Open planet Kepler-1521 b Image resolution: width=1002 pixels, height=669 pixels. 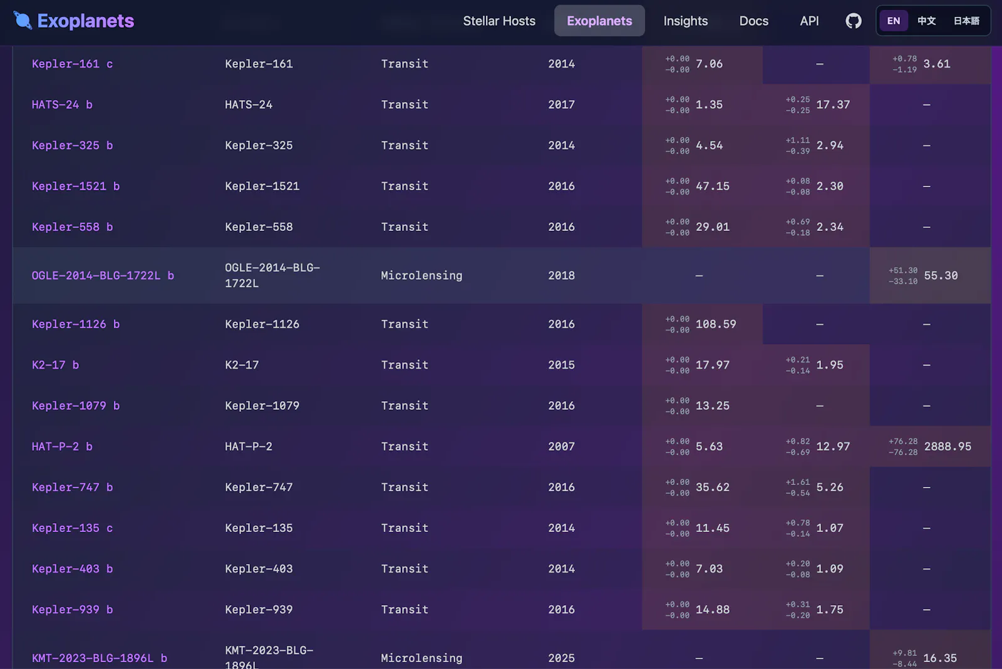(76, 186)
